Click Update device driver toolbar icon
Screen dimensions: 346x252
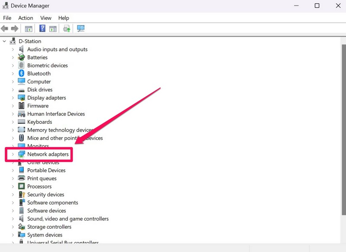click(x=67, y=28)
